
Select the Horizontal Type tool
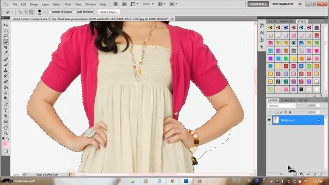[6, 110]
